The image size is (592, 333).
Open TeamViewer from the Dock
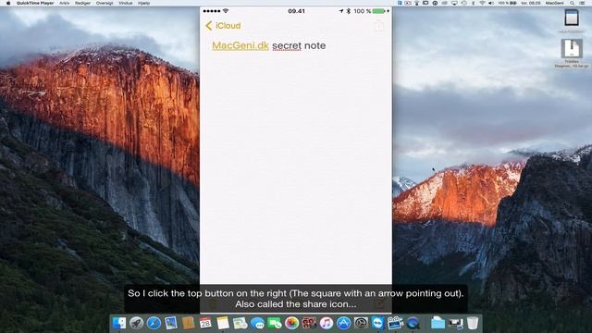click(x=378, y=323)
